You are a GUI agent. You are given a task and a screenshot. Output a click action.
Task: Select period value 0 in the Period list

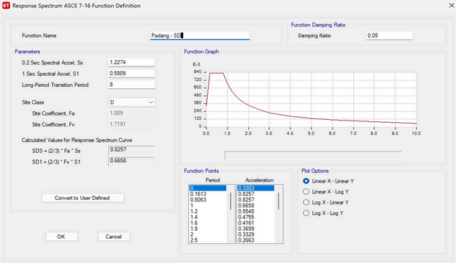click(x=208, y=188)
